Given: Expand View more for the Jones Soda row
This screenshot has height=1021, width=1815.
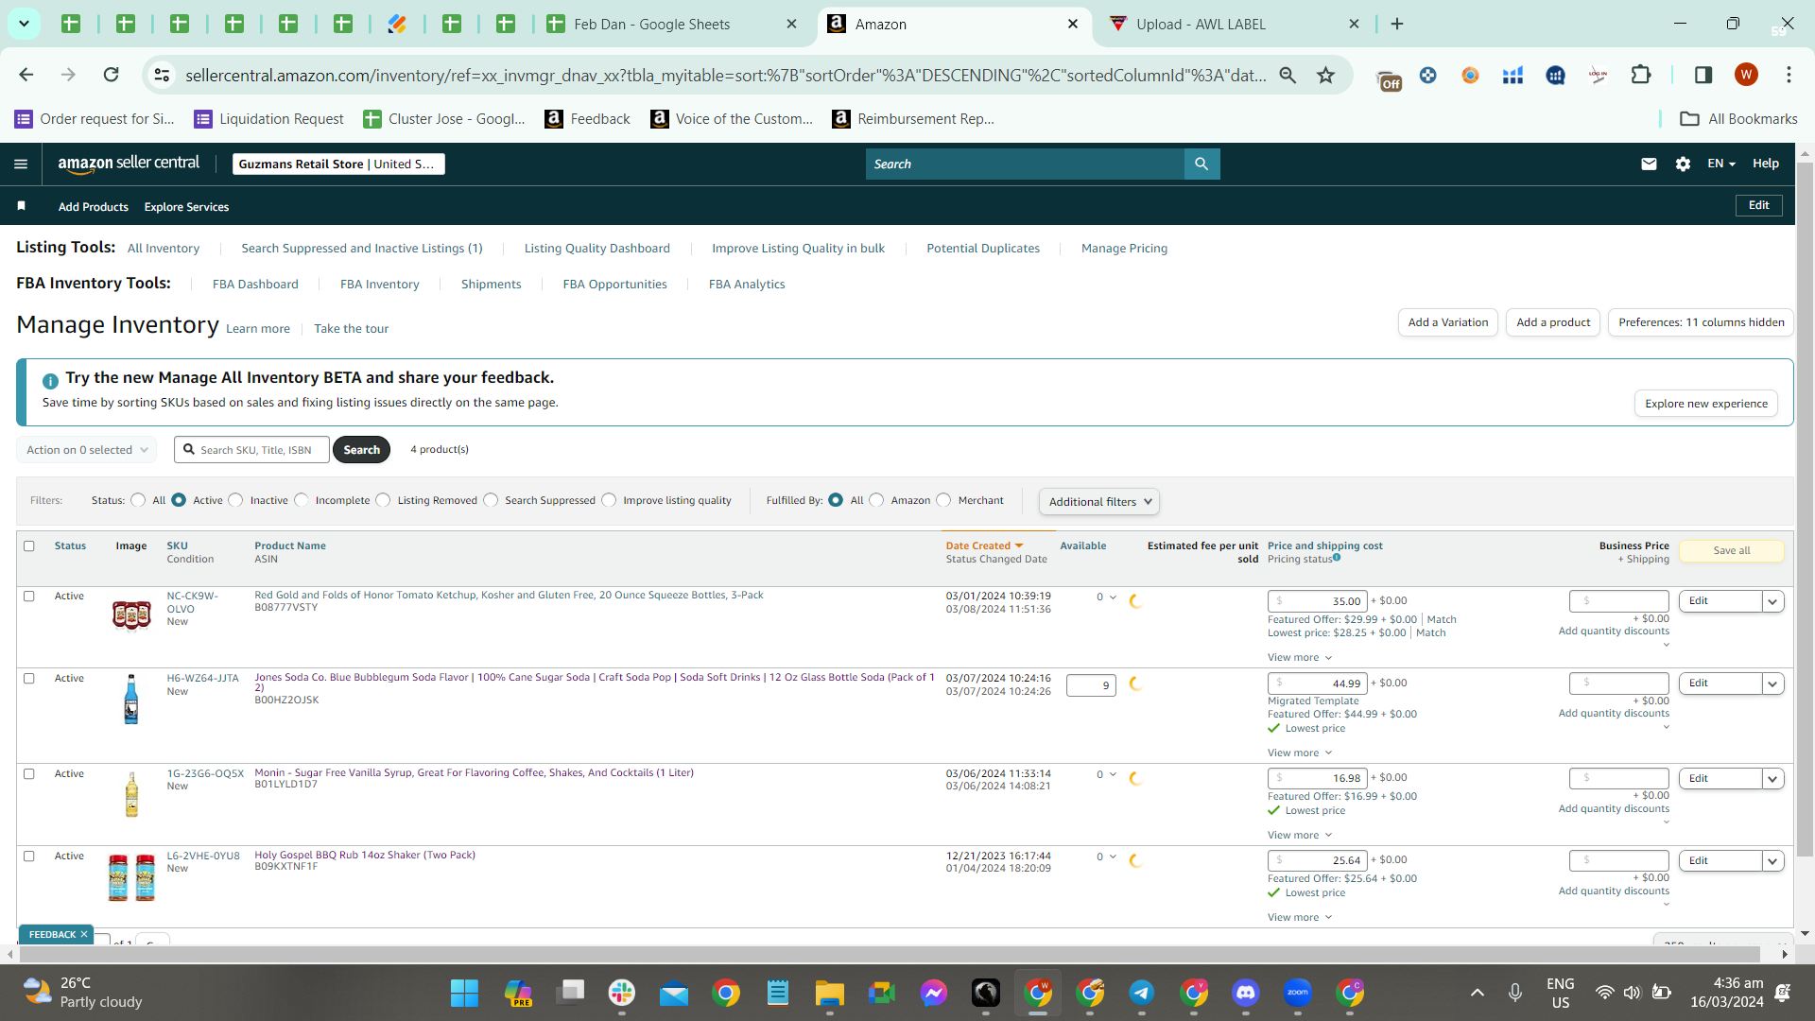Looking at the screenshot, I should [x=1300, y=753].
